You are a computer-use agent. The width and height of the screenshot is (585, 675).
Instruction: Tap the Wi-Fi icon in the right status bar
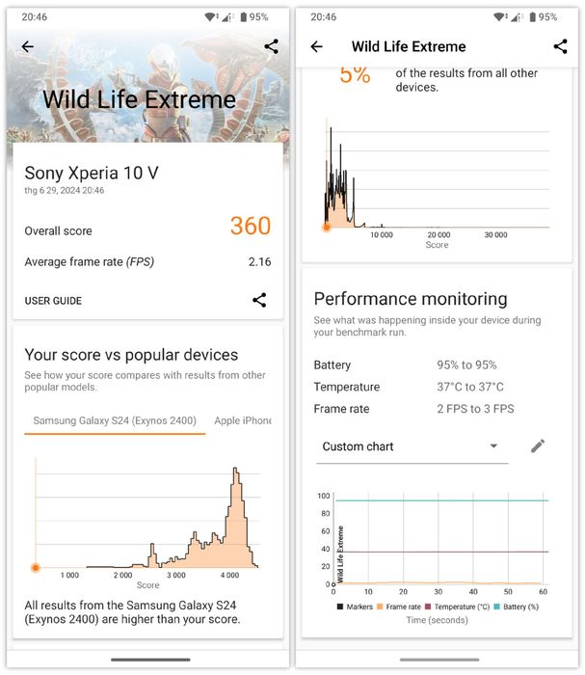click(499, 17)
